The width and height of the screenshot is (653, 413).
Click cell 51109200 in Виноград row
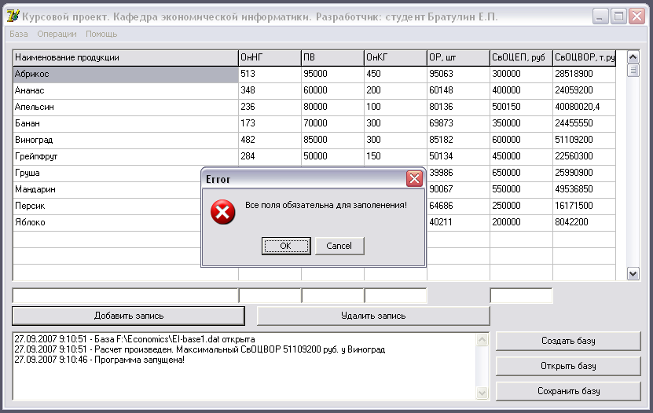click(585, 141)
